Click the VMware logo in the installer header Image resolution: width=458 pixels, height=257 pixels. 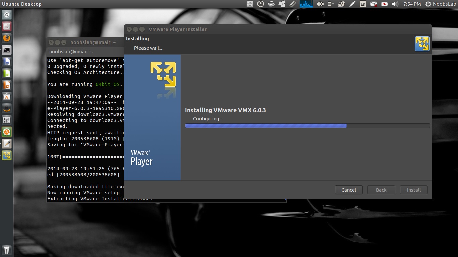click(x=422, y=43)
